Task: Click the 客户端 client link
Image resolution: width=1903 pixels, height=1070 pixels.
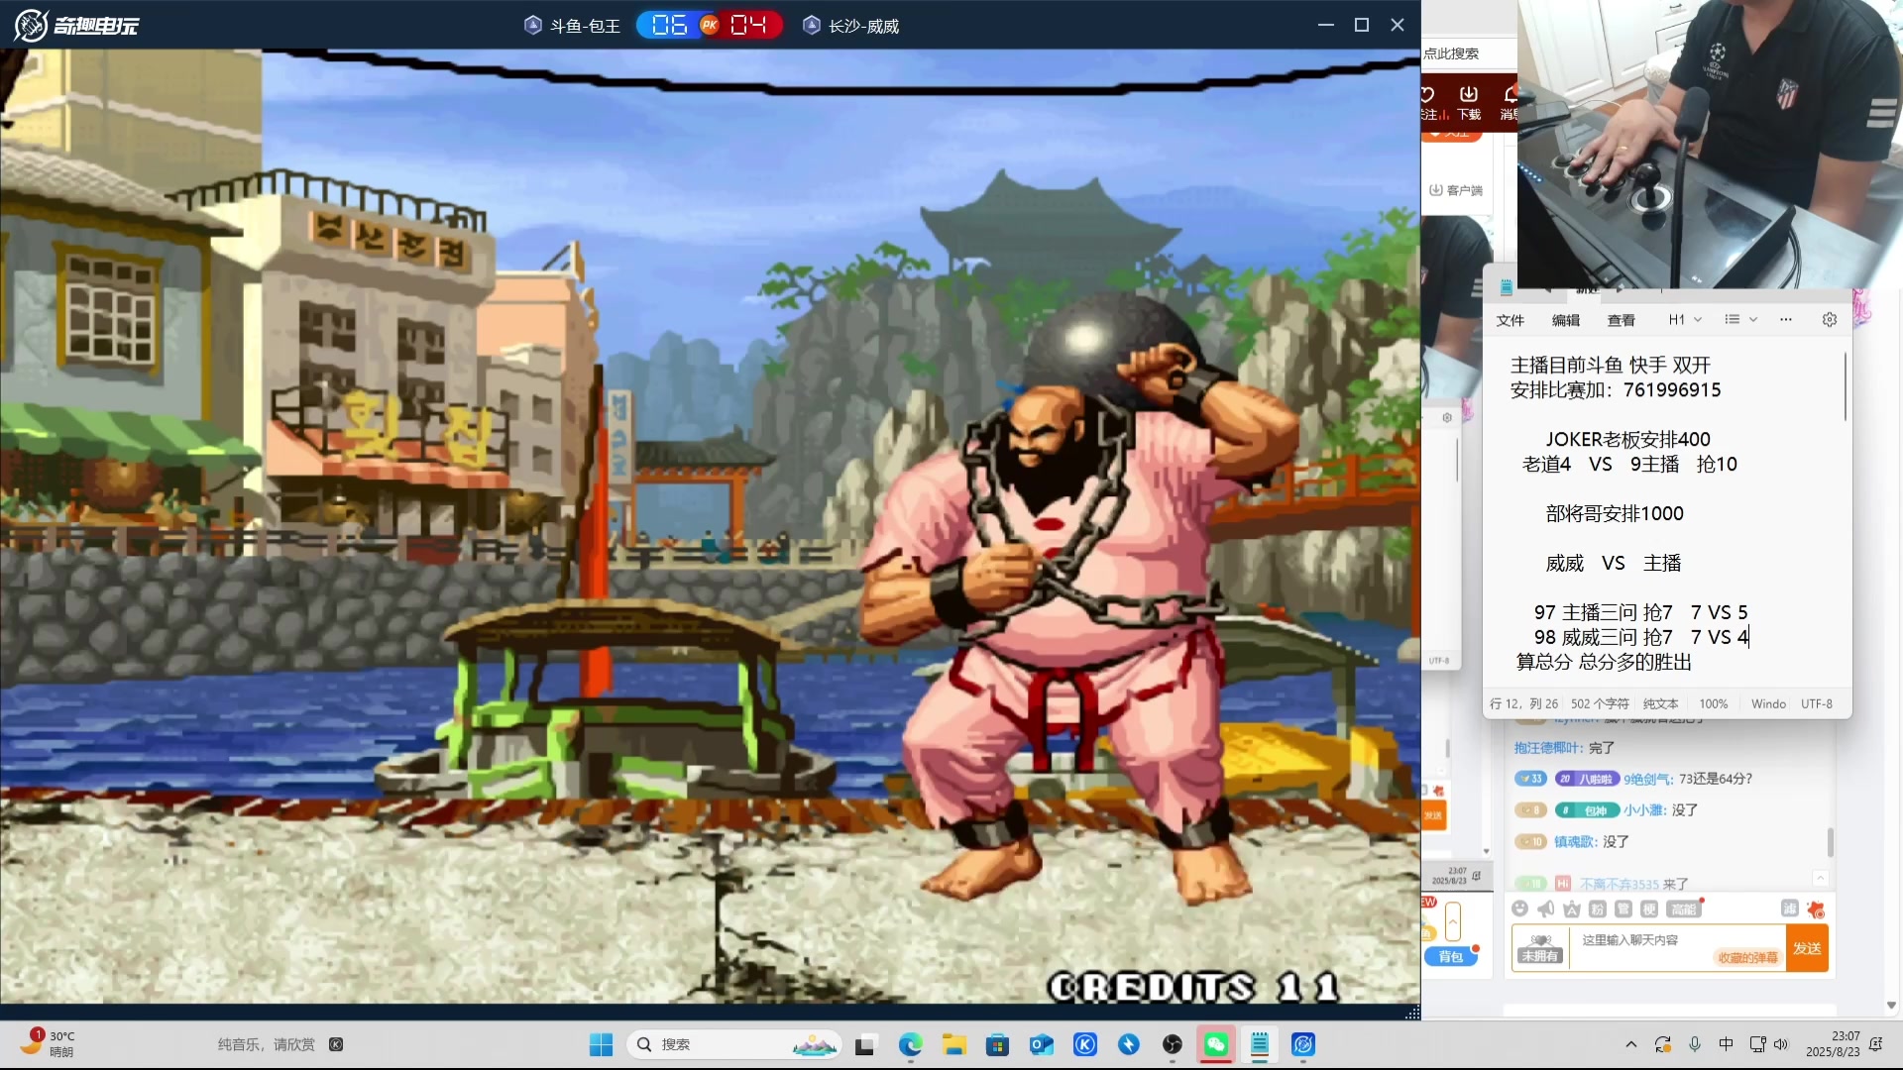Action: pos(1456,190)
